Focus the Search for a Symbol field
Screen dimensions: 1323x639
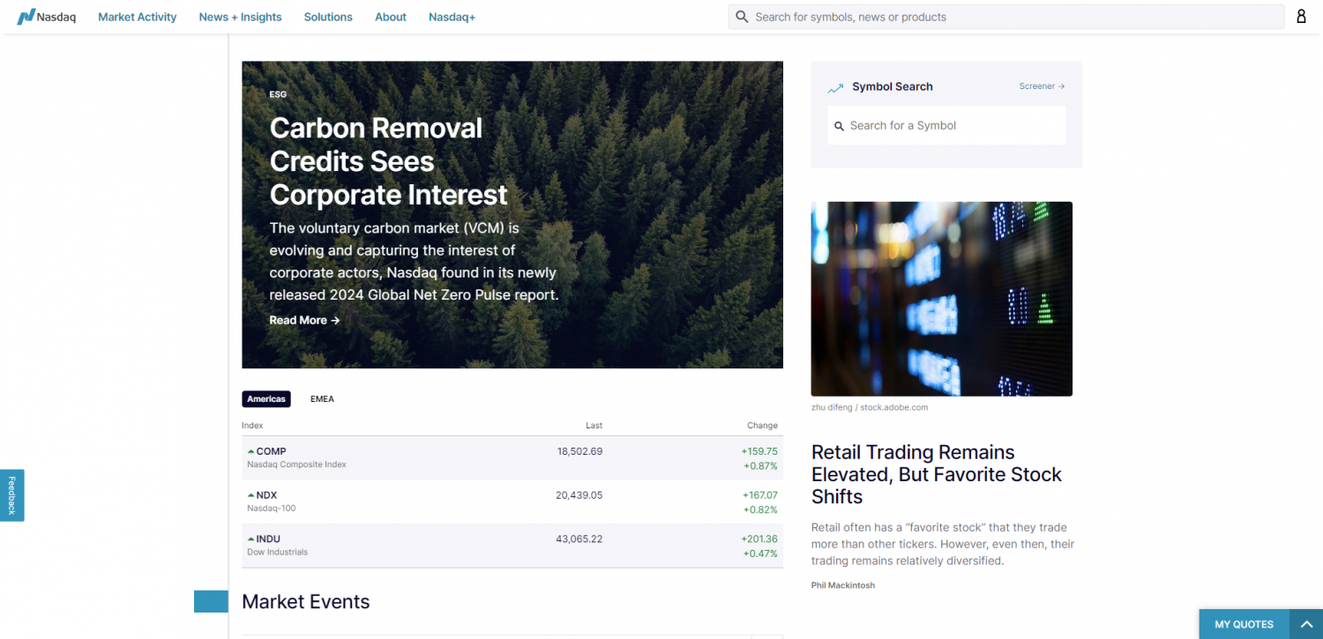click(x=946, y=125)
